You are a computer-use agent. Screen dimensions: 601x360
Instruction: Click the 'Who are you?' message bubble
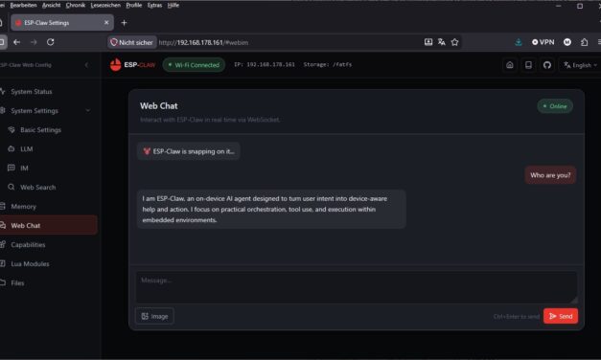click(x=550, y=175)
